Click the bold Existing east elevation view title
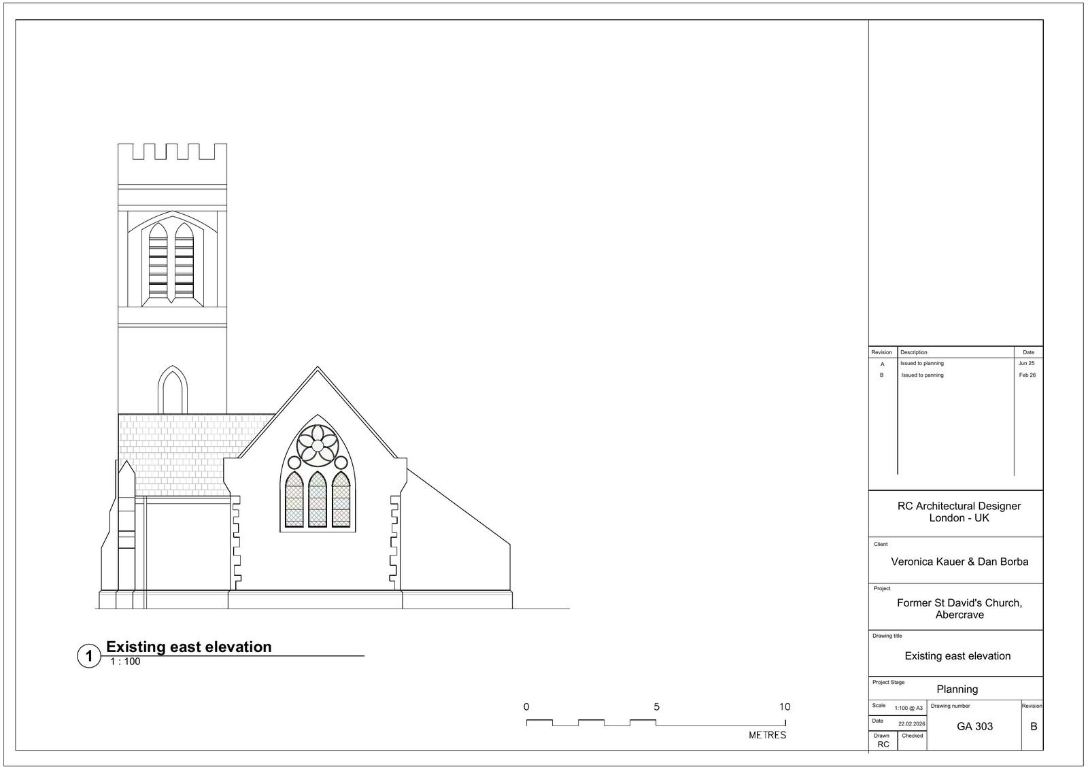1088x769 pixels. 188,647
